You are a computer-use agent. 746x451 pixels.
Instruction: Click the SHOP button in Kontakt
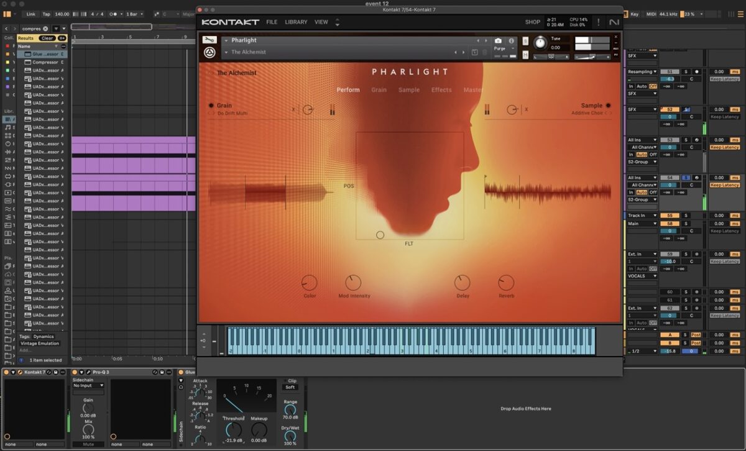click(532, 22)
